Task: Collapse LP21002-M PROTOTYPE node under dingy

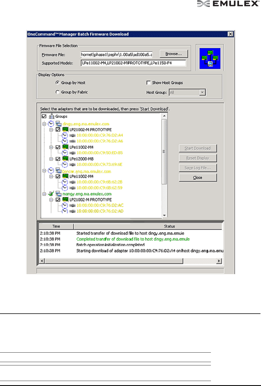Action: (x=51, y=130)
